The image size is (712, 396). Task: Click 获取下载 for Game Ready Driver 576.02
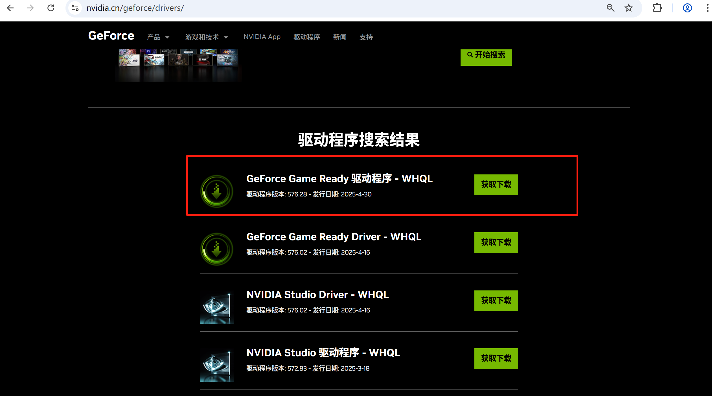click(496, 242)
